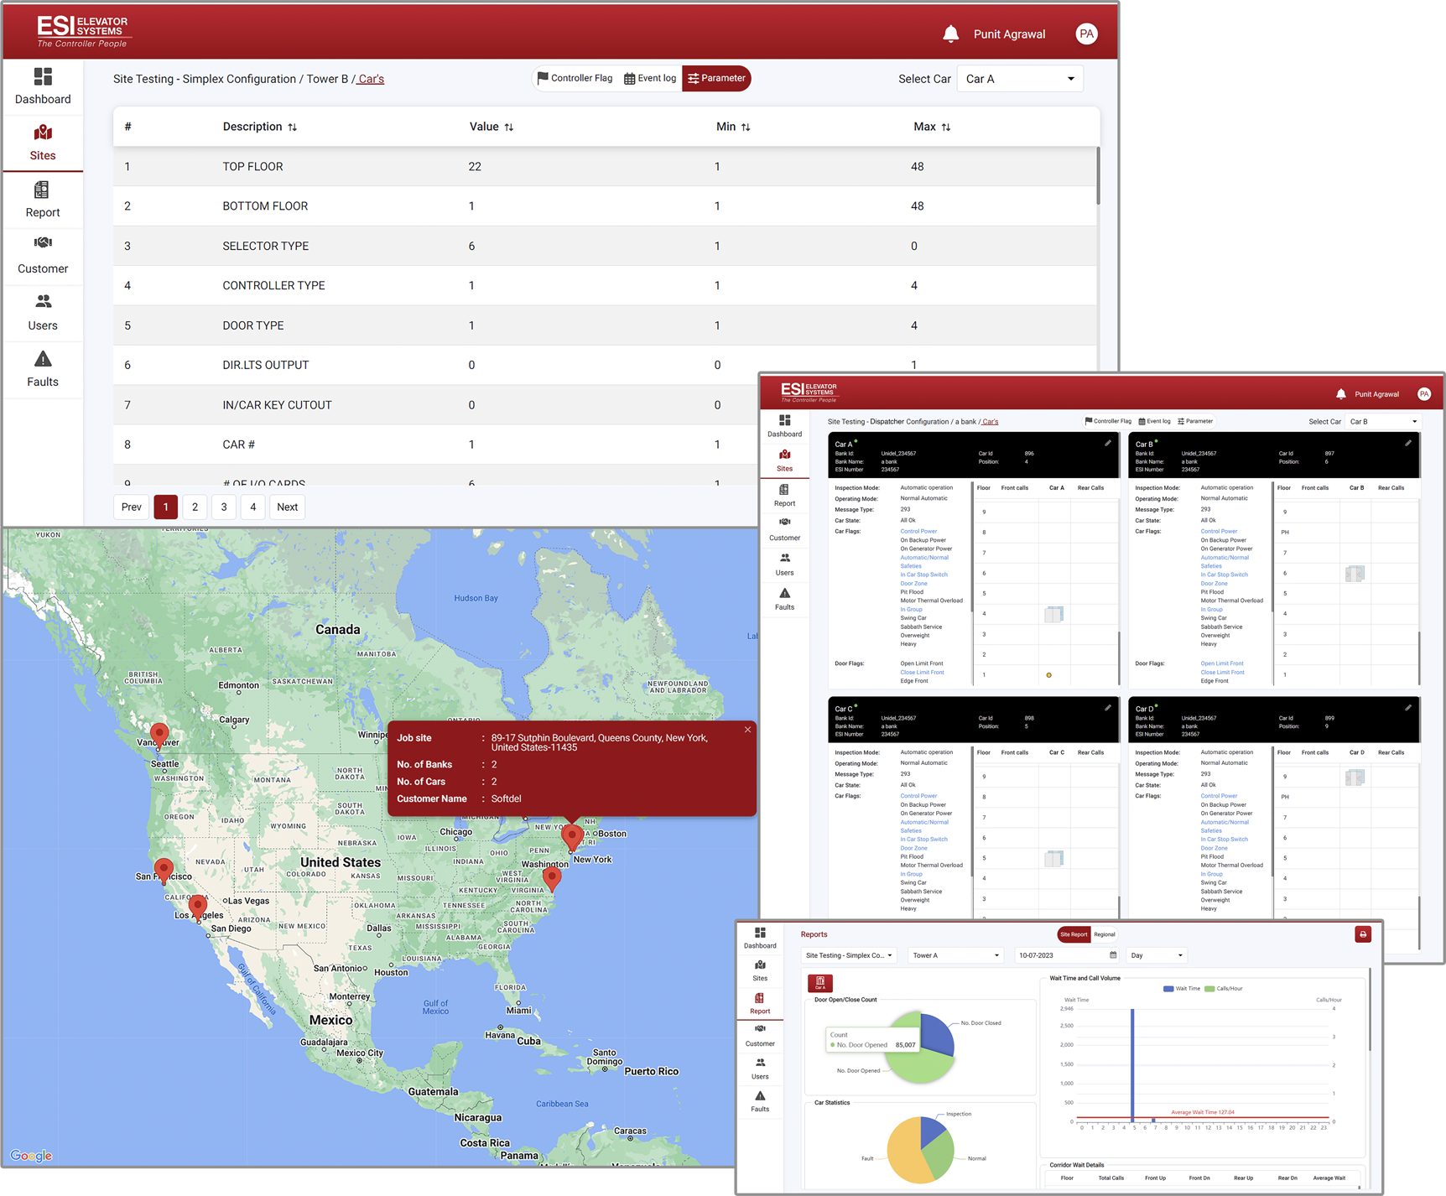Open Report in the Parameter window sidebar
Viewport: 1446px width, 1196px height.
pyautogui.click(x=43, y=200)
